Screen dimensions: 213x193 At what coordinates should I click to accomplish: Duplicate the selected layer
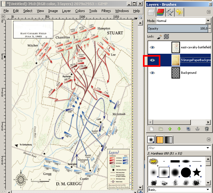(188, 129)
